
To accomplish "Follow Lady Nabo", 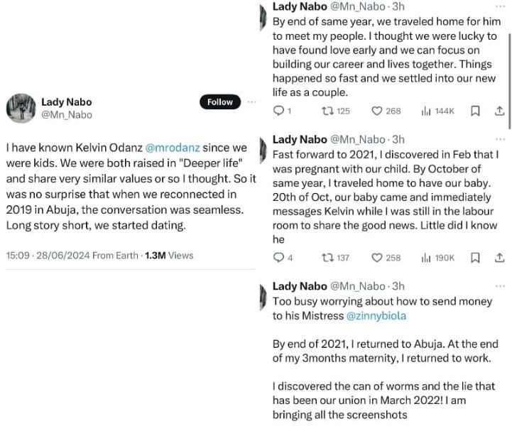I will pyautogui.click(x=220, y=102).
